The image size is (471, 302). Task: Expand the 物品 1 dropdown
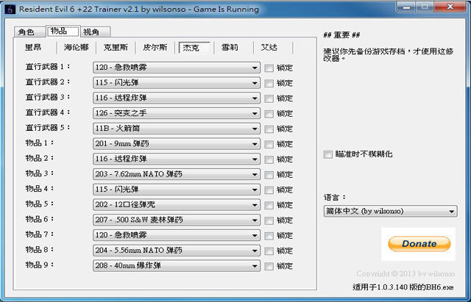click(x=177, y=144)
